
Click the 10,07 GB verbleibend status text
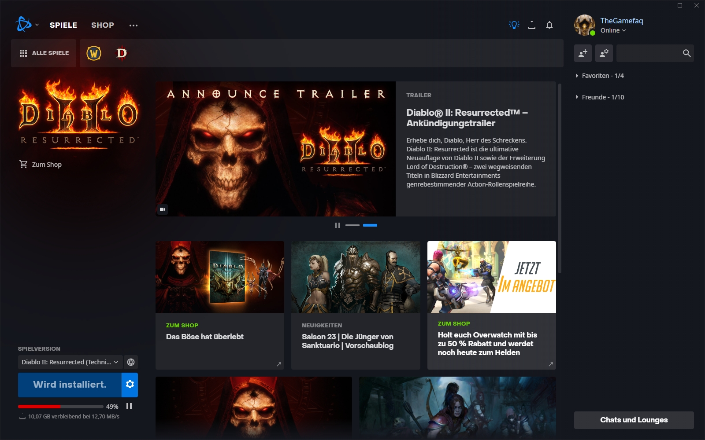click(x=74, y=416)
